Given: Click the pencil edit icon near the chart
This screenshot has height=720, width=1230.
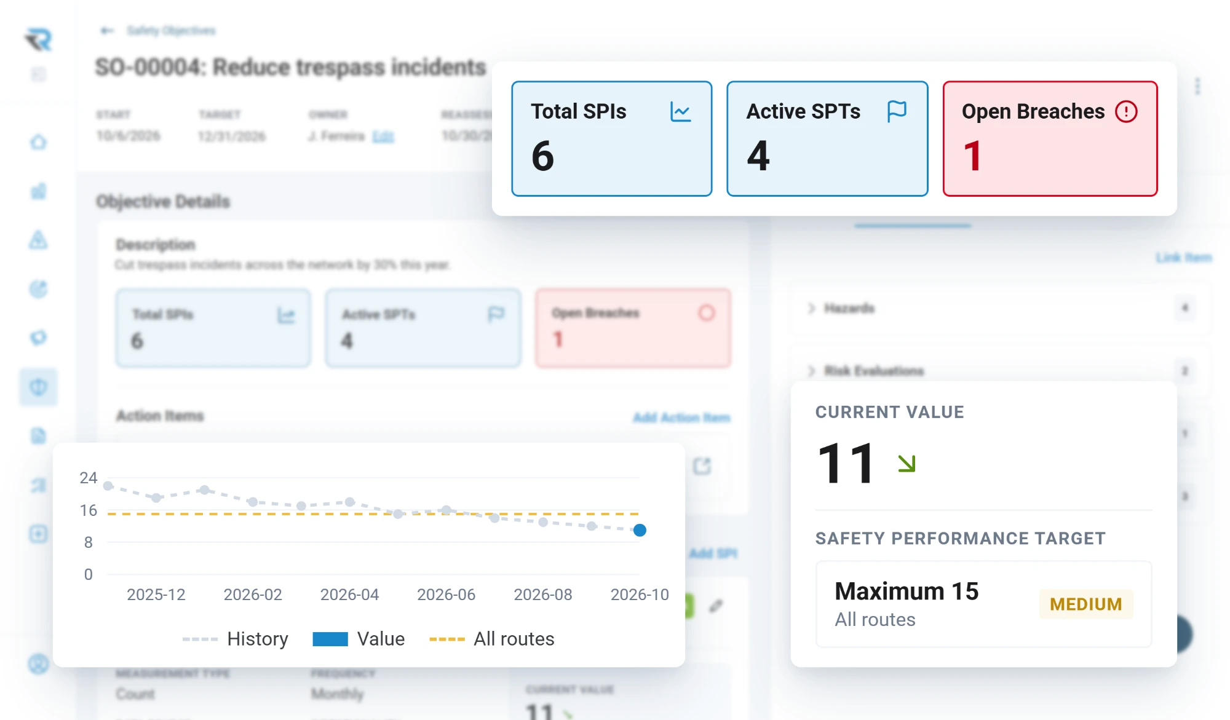Looking at the screenshot, I should point(715,606).
